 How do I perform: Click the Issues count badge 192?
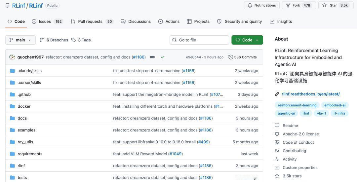coord(59,21)
